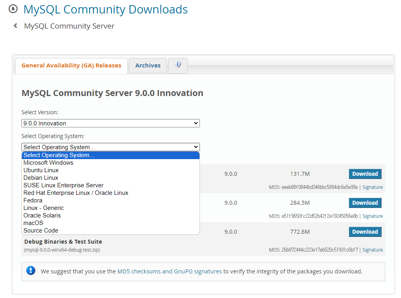The height and width of the screenshot is (298, 401).
Task: Open Signature link for the 131.7M file
Action: click(372, 187)
